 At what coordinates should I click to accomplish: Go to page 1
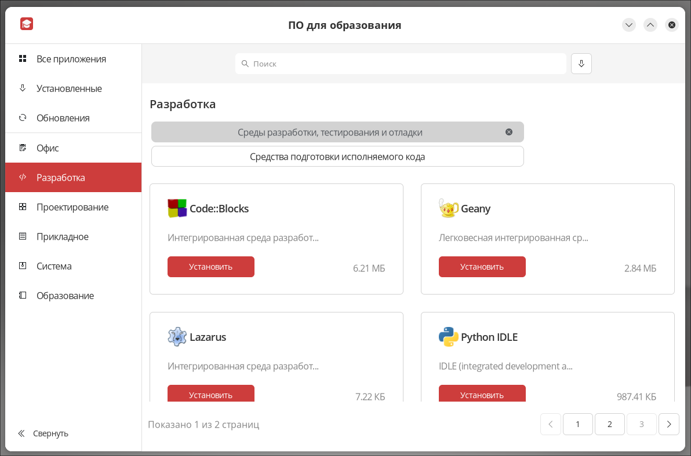point(578,424)
